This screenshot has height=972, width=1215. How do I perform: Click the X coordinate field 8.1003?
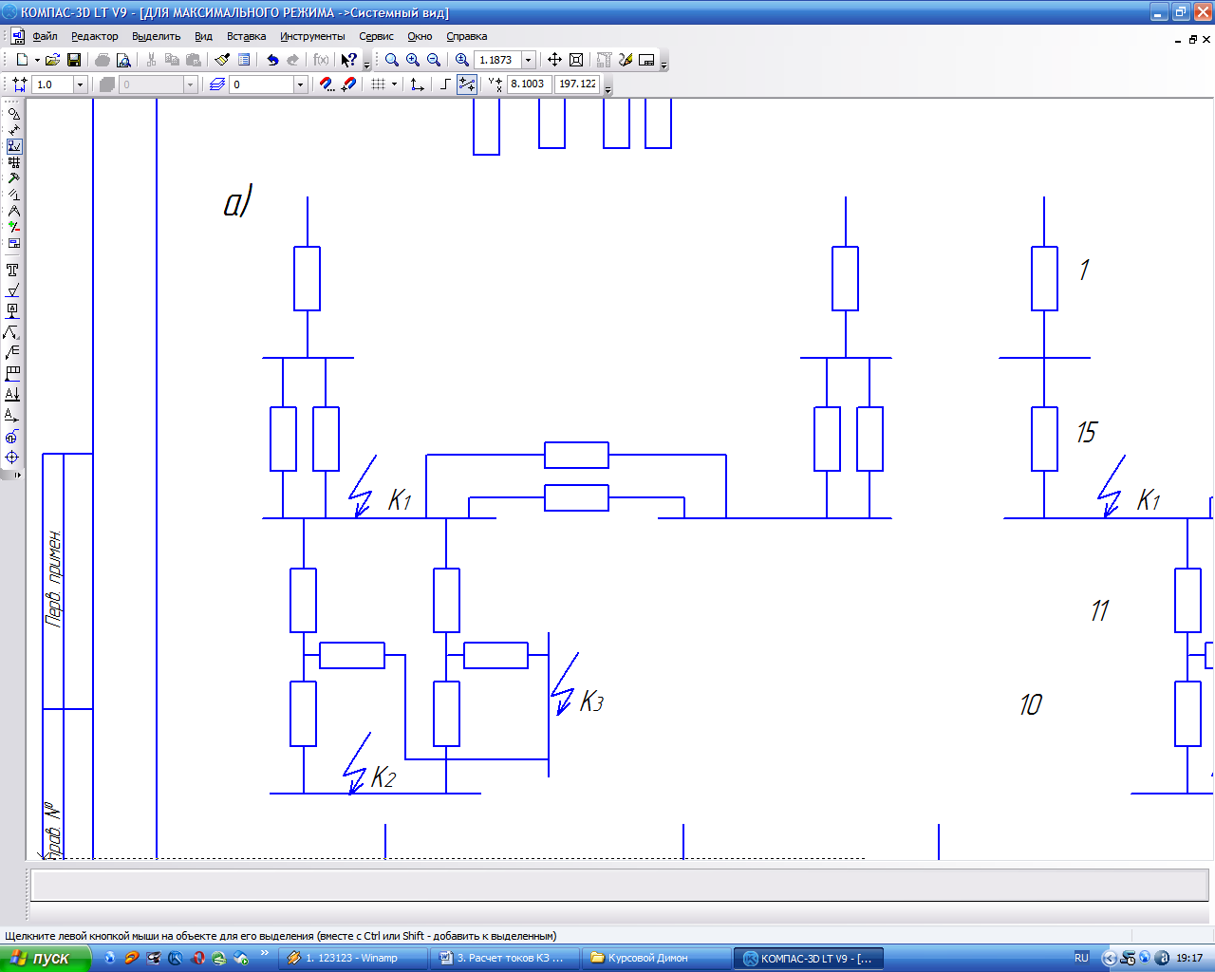[x=529, y=84]
